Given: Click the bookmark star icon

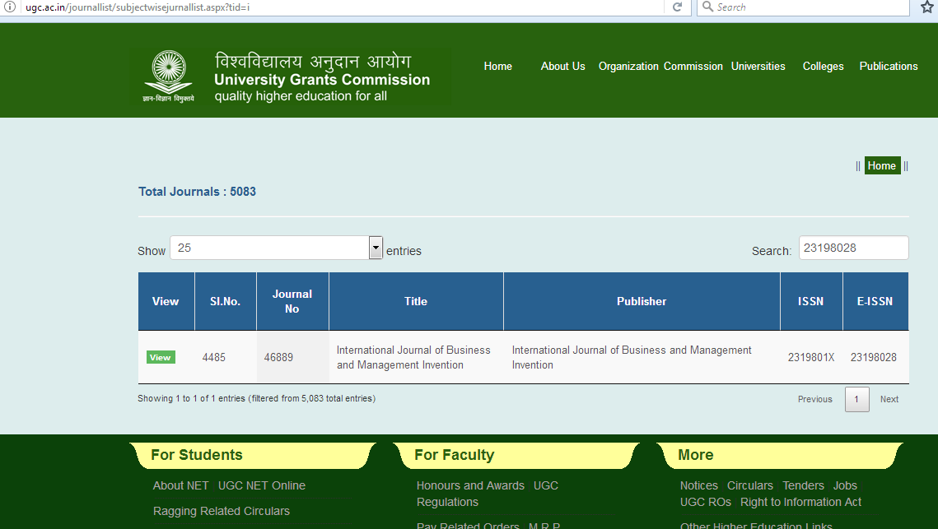Looking at the screenshot, I should 926,7.
